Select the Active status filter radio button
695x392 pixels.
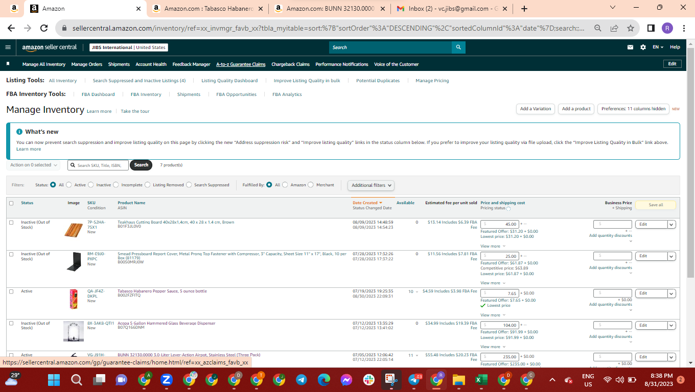coord(69,185)
